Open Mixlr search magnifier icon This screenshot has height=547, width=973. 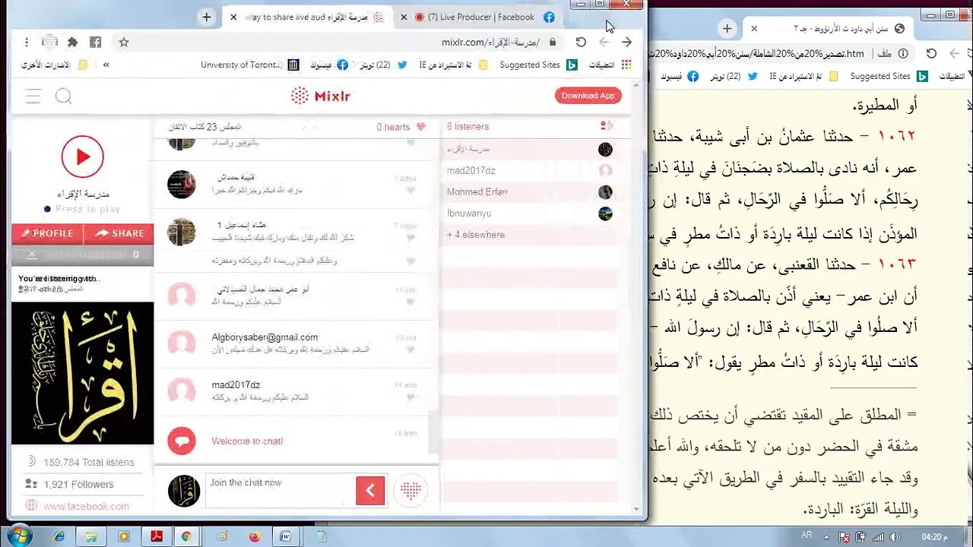point(63,96)
